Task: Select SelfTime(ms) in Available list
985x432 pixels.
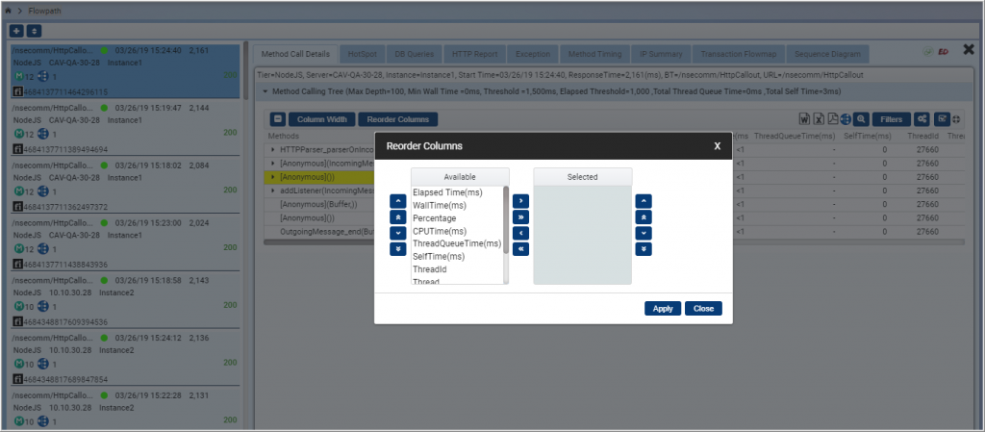Action: pyautogui.click(x=457, y=256)
